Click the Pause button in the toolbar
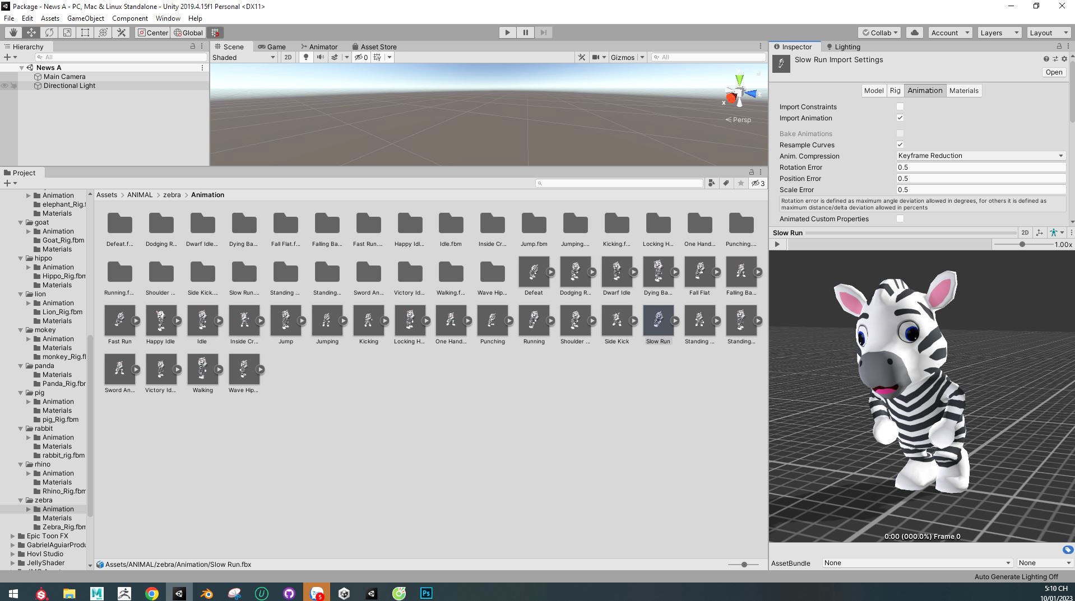This screenshot has height=601, width=1075. coord(525,32)
